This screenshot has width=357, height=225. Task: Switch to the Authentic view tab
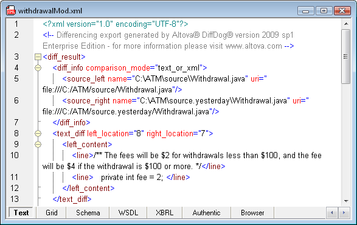point(206,213)
